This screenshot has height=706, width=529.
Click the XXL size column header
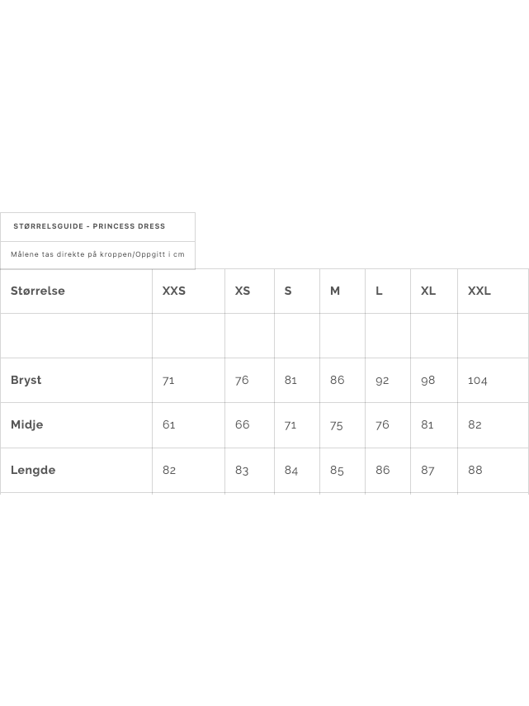click(479, 291)
